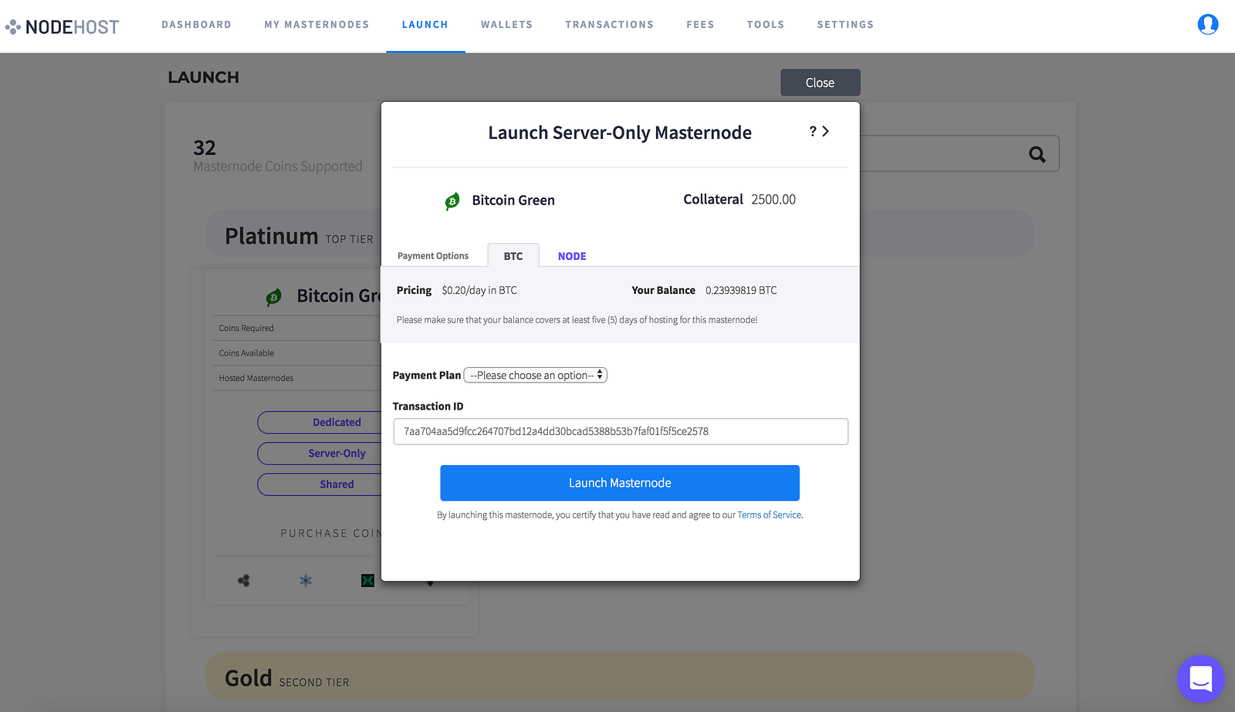Click the LAUNCH page heading
1235x712 pixels.
click(x=204, y=77)
